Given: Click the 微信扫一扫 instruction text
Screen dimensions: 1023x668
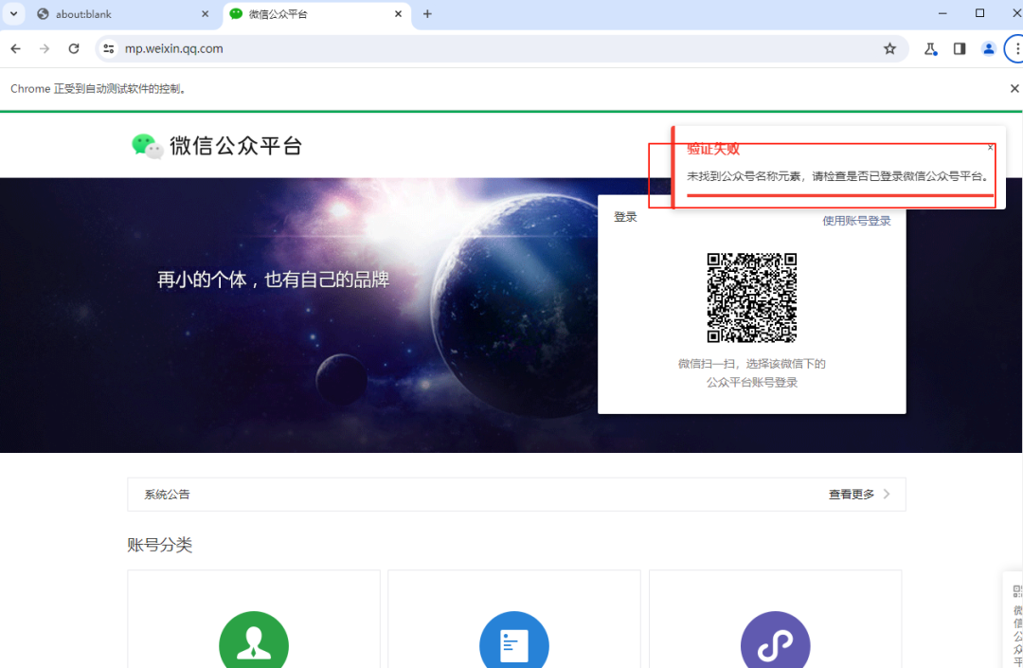Looking at the screenshot, I should pyautogui.click(x=751, y=372).
